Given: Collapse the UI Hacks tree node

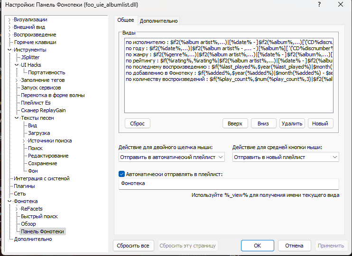Looking at the screenshot, I should 17,65.
